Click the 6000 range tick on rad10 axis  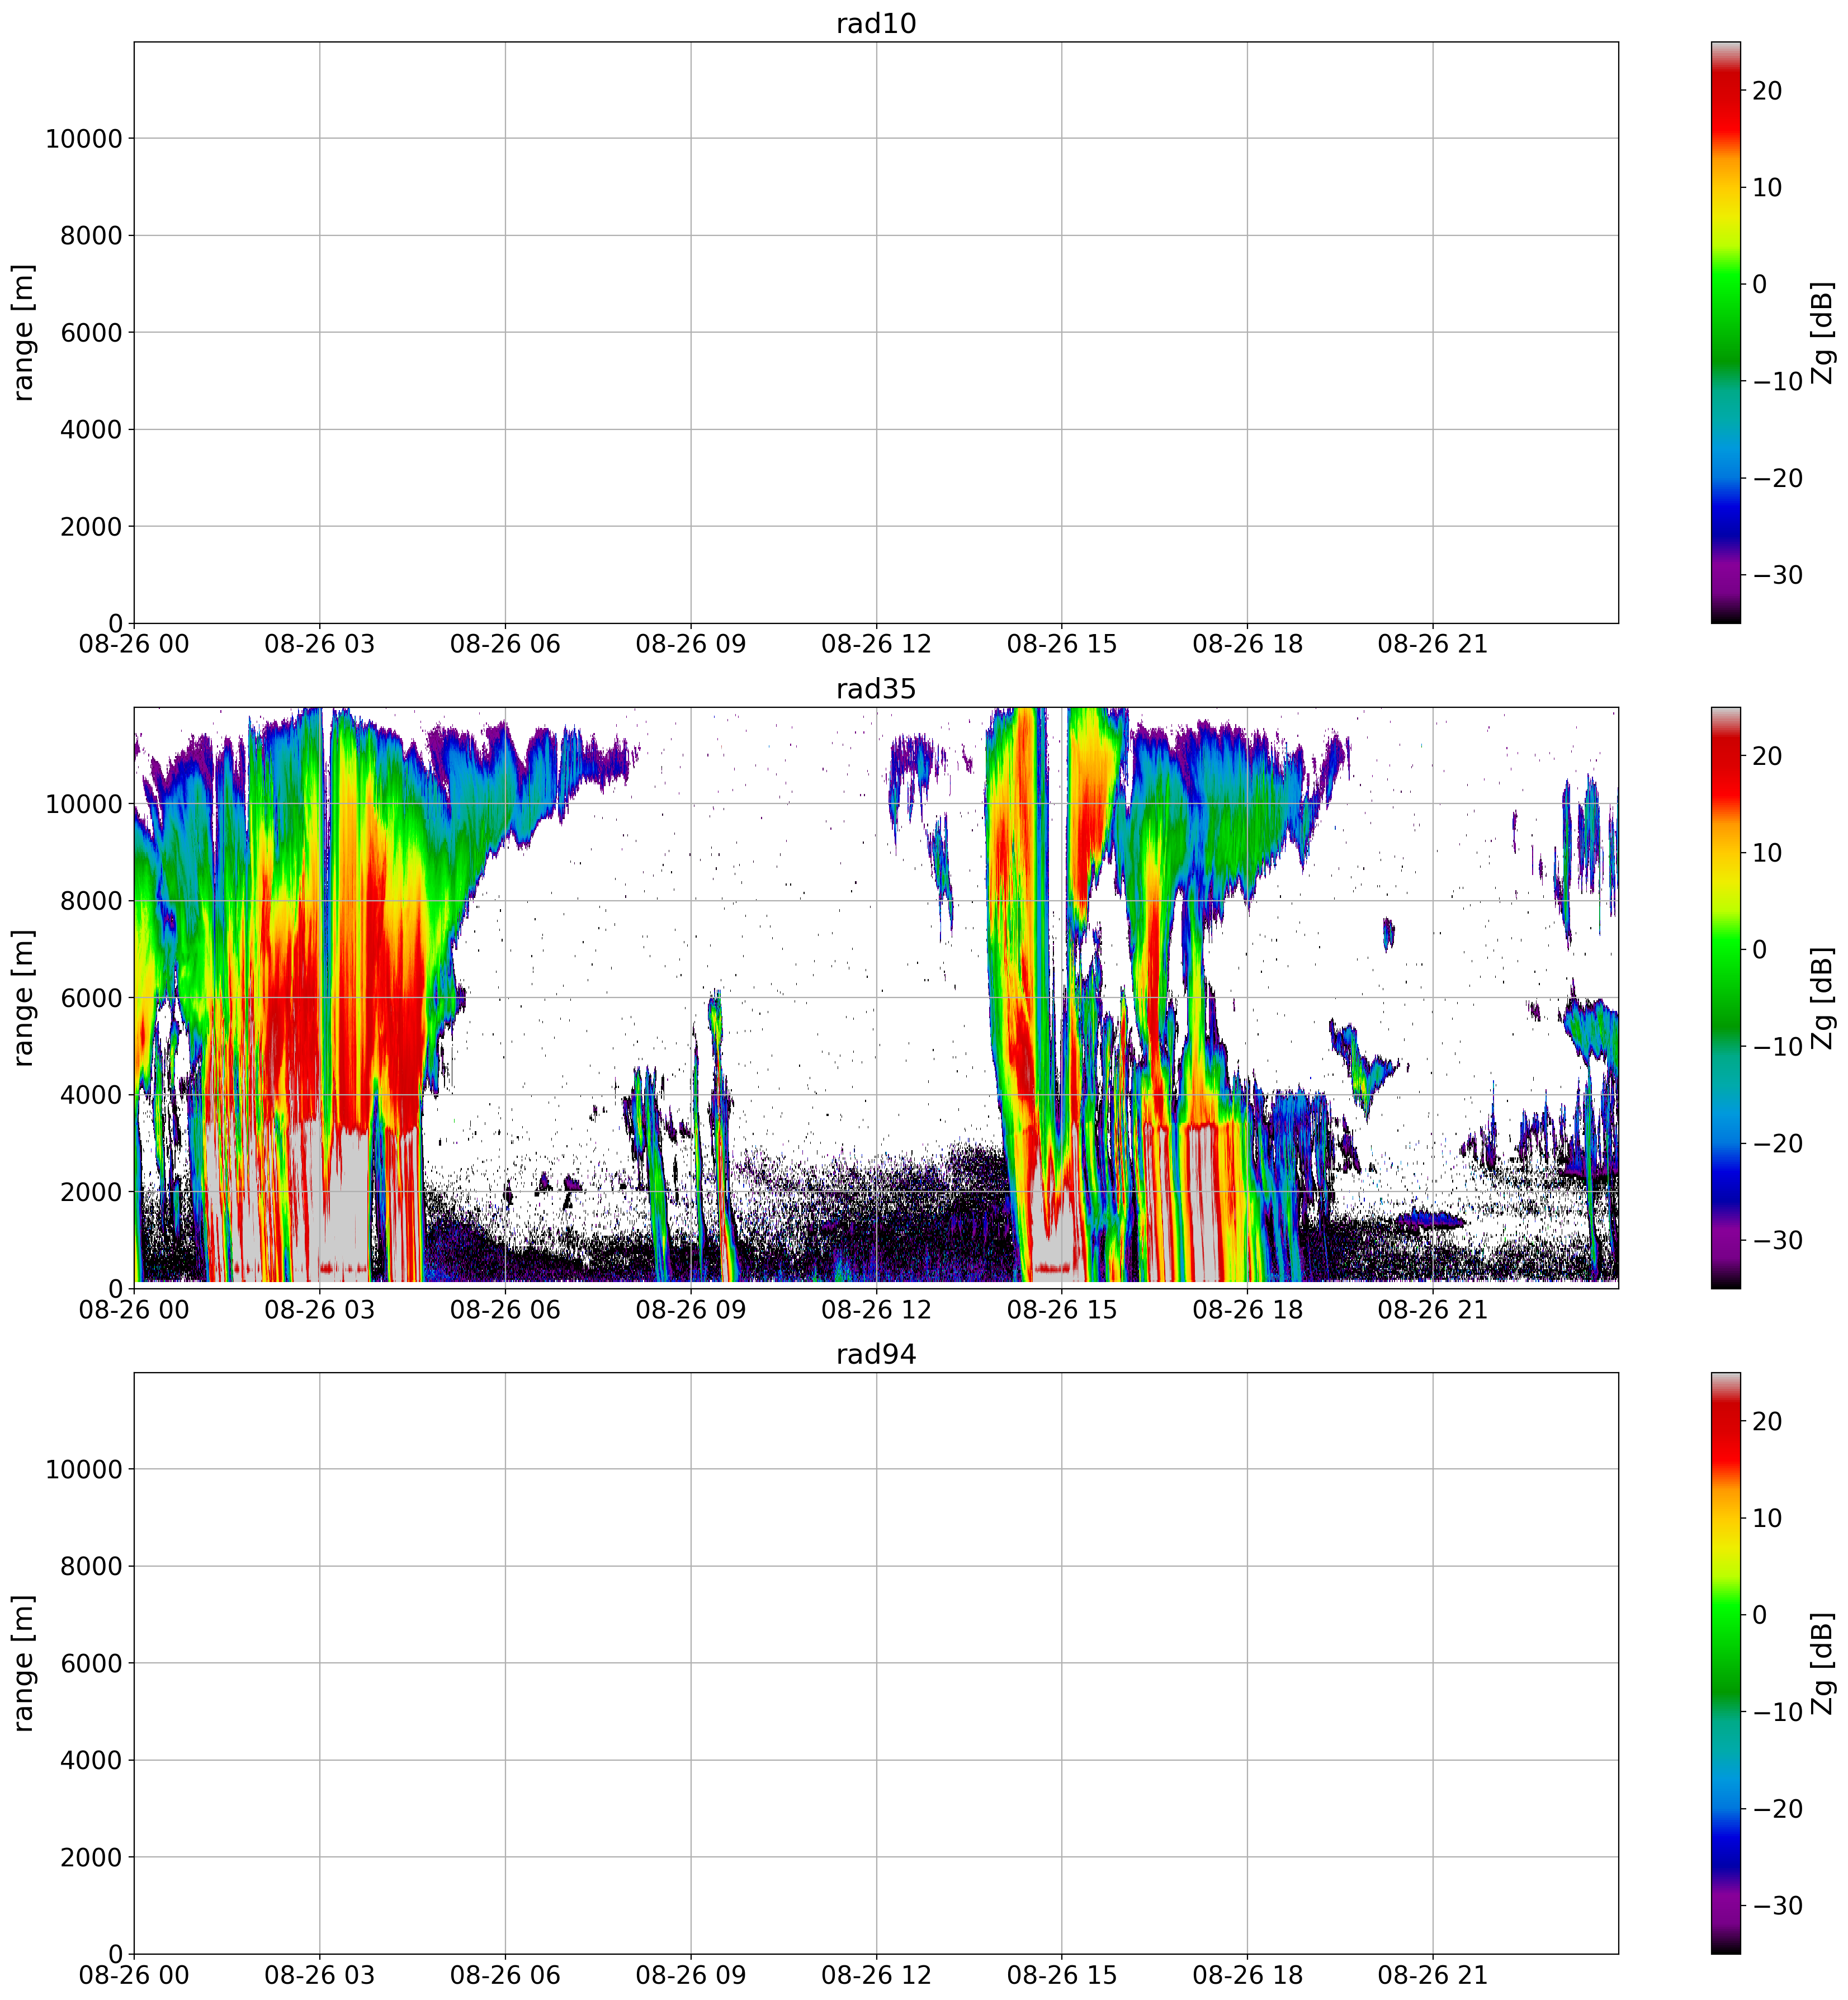(90, 333)
